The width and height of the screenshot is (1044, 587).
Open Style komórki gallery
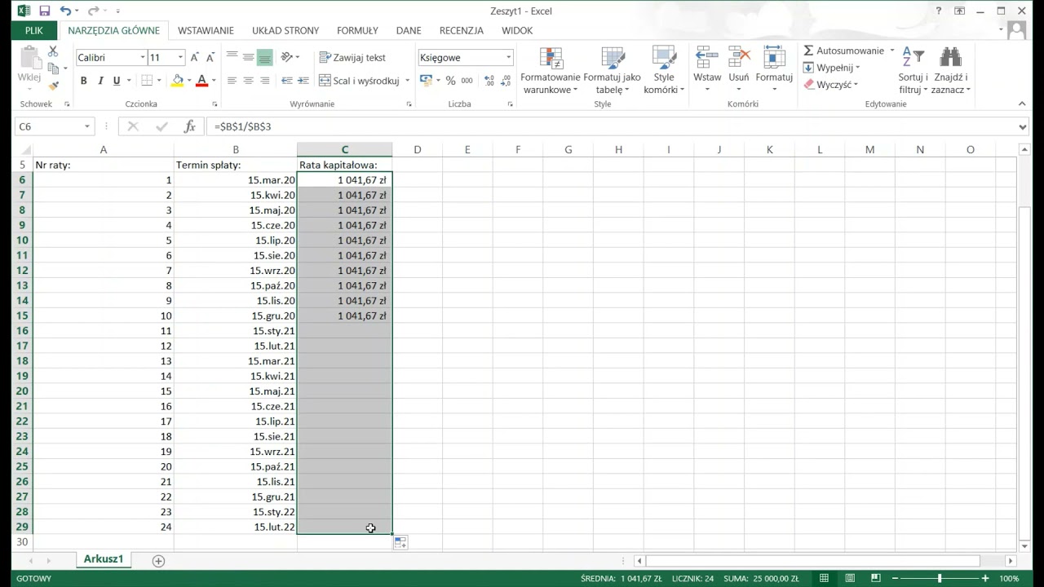664,71
